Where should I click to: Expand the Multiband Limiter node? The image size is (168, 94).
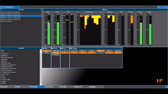pos(1,67)
